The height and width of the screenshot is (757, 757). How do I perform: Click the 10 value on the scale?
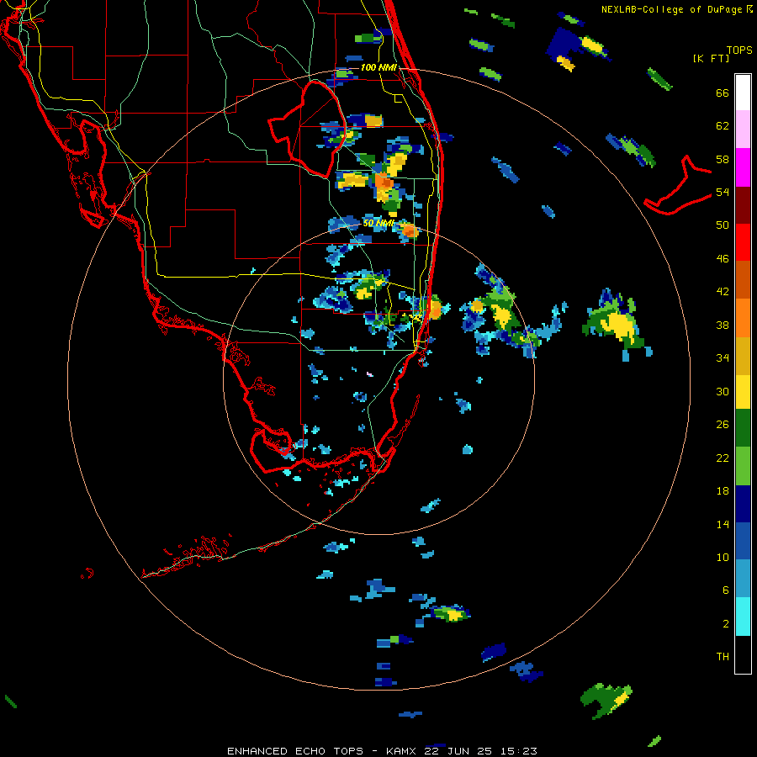pos(723,557)
